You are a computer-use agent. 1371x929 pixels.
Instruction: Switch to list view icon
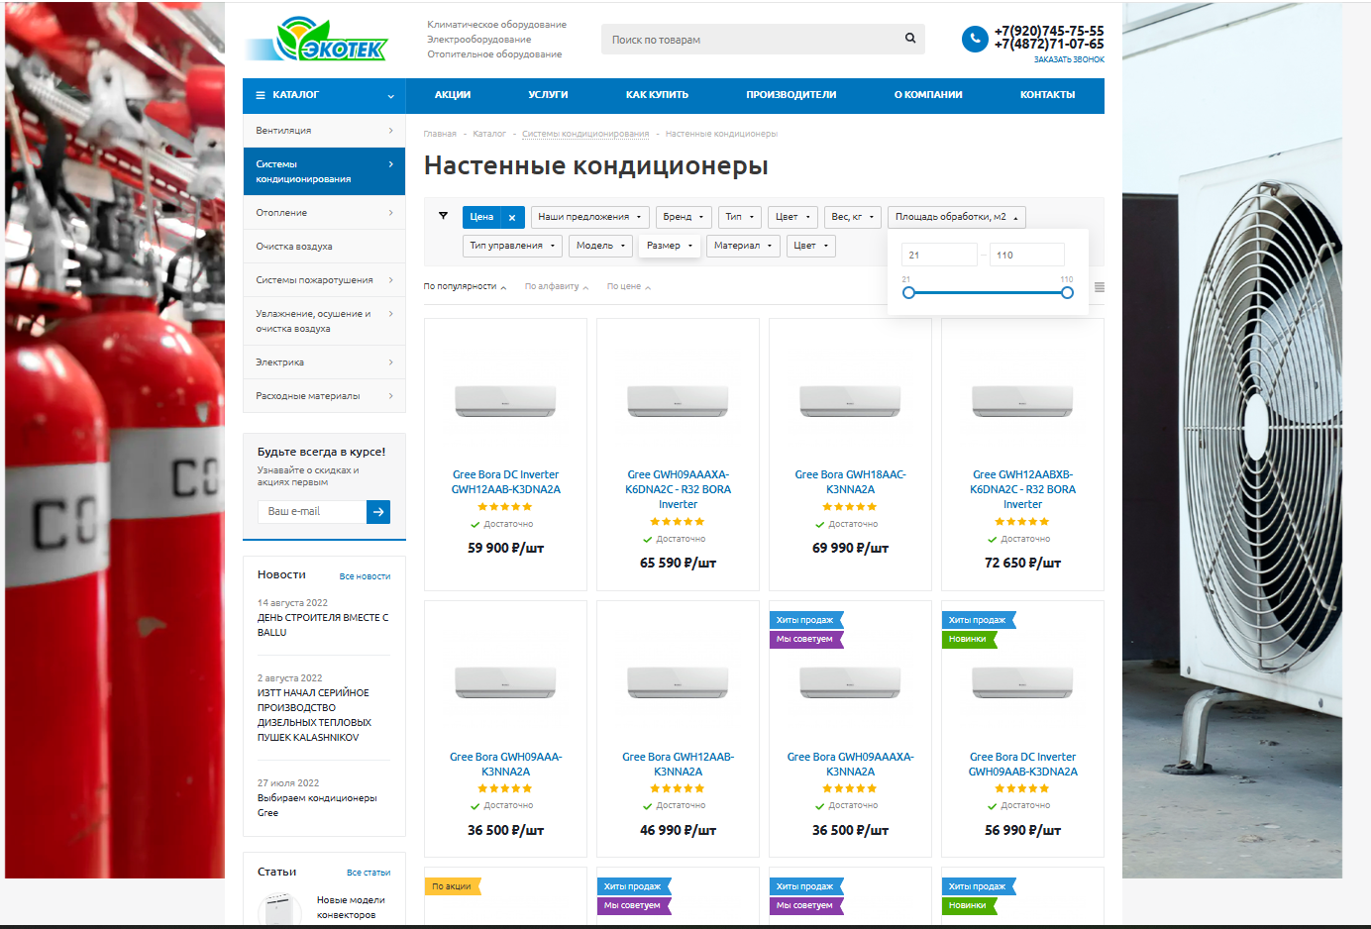coord(1099,287)
